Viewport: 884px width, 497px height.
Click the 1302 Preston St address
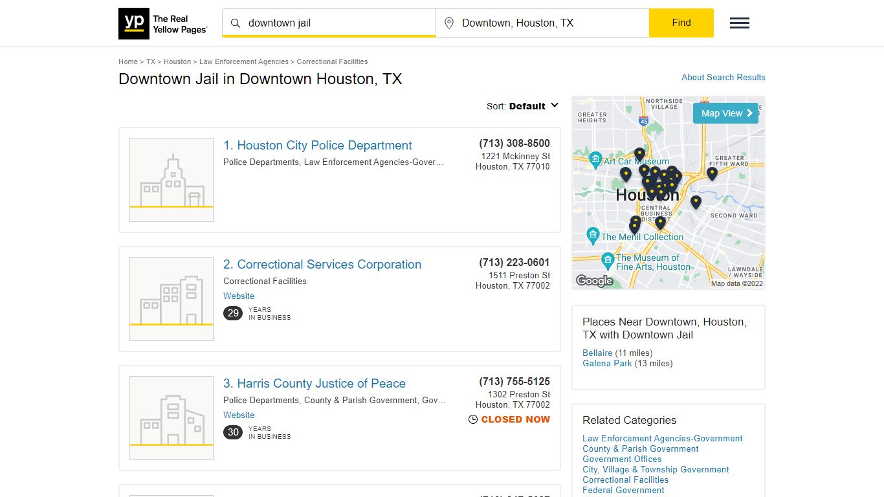pyautogui.click(x=519, y=394)
